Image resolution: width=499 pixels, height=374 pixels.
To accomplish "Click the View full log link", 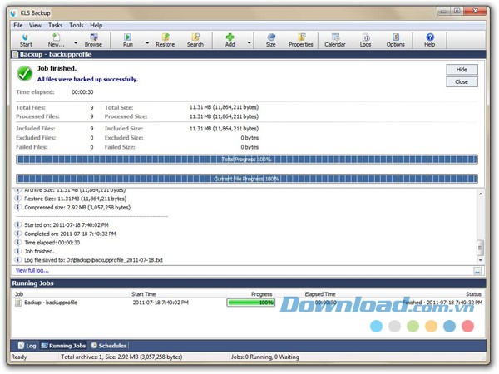I will point(32,270).
